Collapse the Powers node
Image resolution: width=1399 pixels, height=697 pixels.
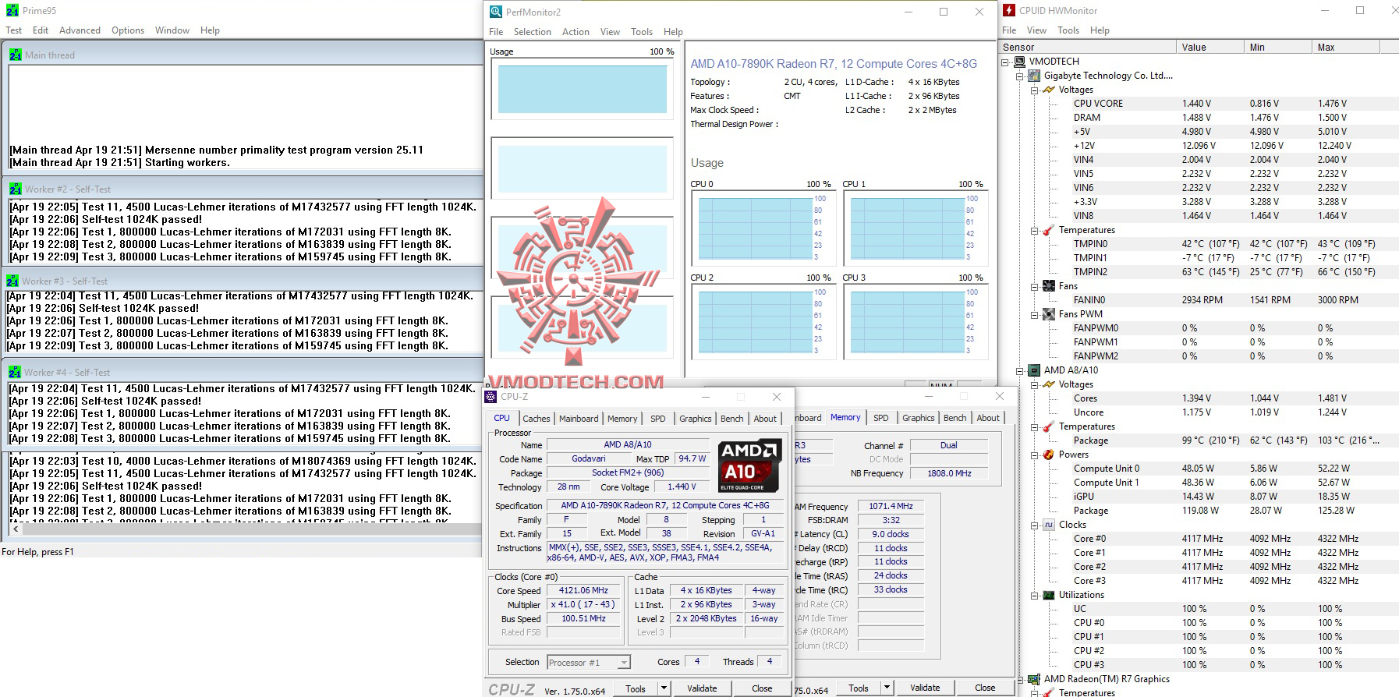(1035, 455)
